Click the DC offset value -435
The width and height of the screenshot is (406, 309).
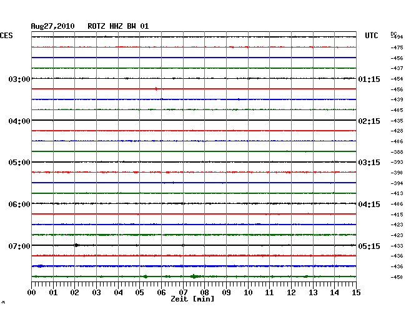tap(397, 121)
